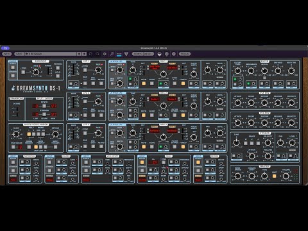The image size is (308, 231).
Task: Open the Reverb type red selector
Action: (198, 180)
